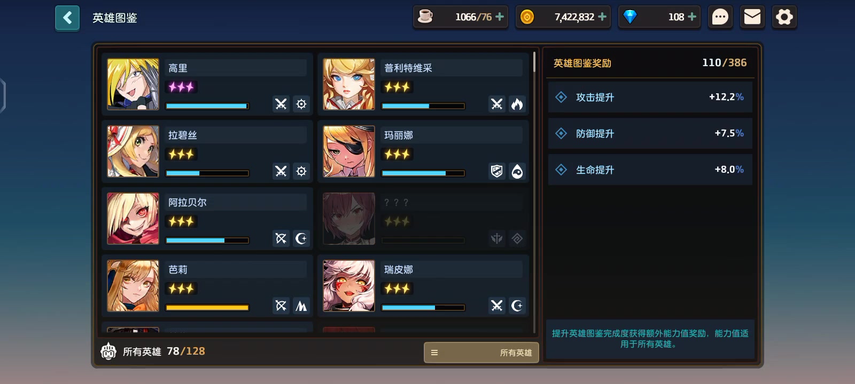
Task: Tap the shield class icon on 玛丽娜
Action: (497, 171)
